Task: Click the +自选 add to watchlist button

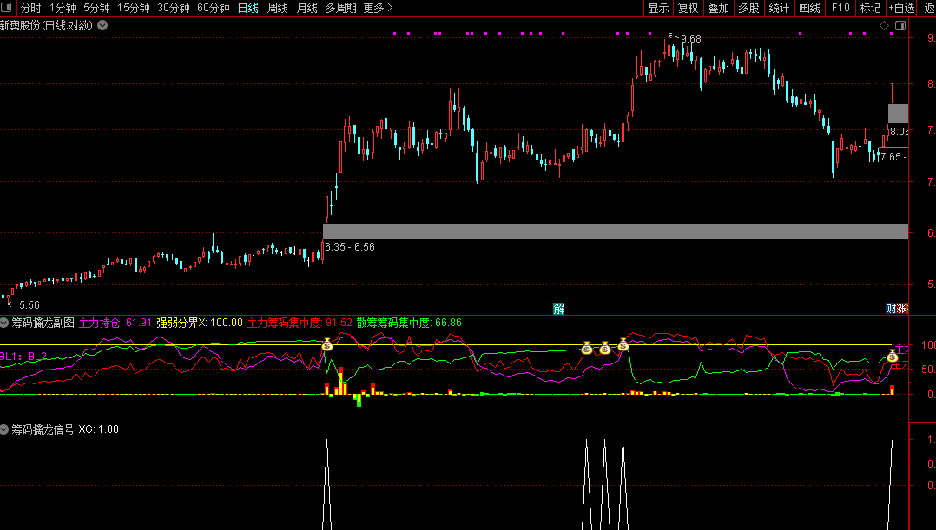Action: (x=901, y=9)
